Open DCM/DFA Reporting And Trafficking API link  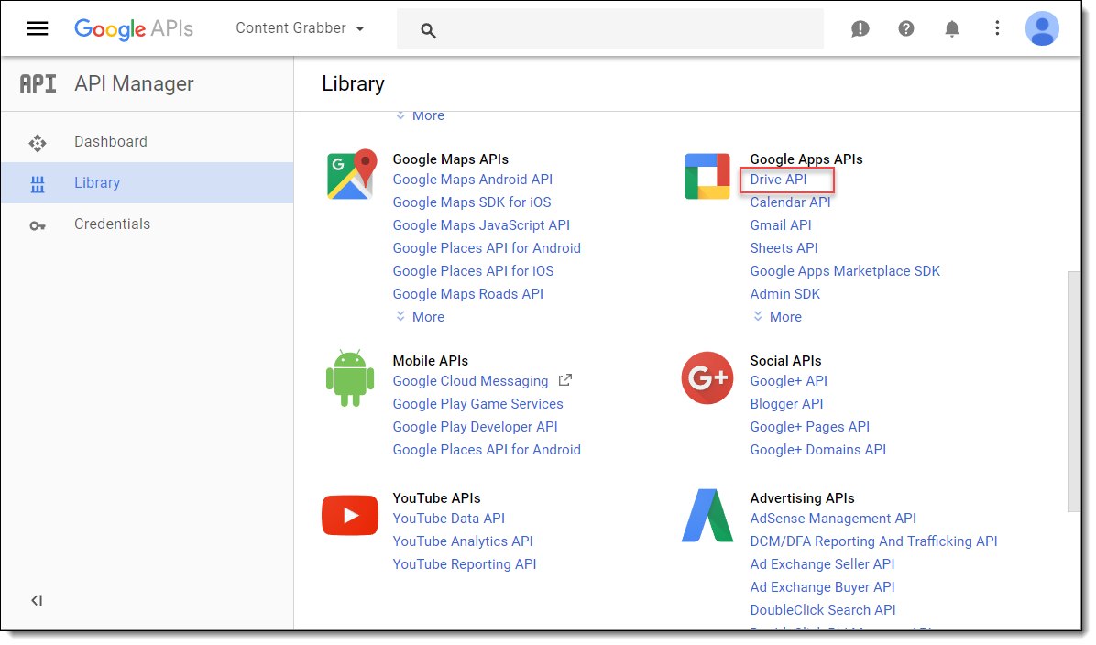point(873,541)
